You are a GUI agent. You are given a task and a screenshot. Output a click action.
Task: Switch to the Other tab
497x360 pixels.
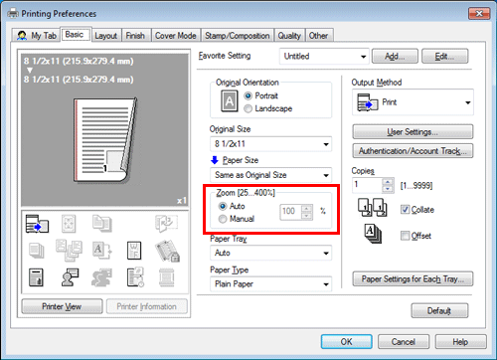pyautogui.click(x=318, y=36)
